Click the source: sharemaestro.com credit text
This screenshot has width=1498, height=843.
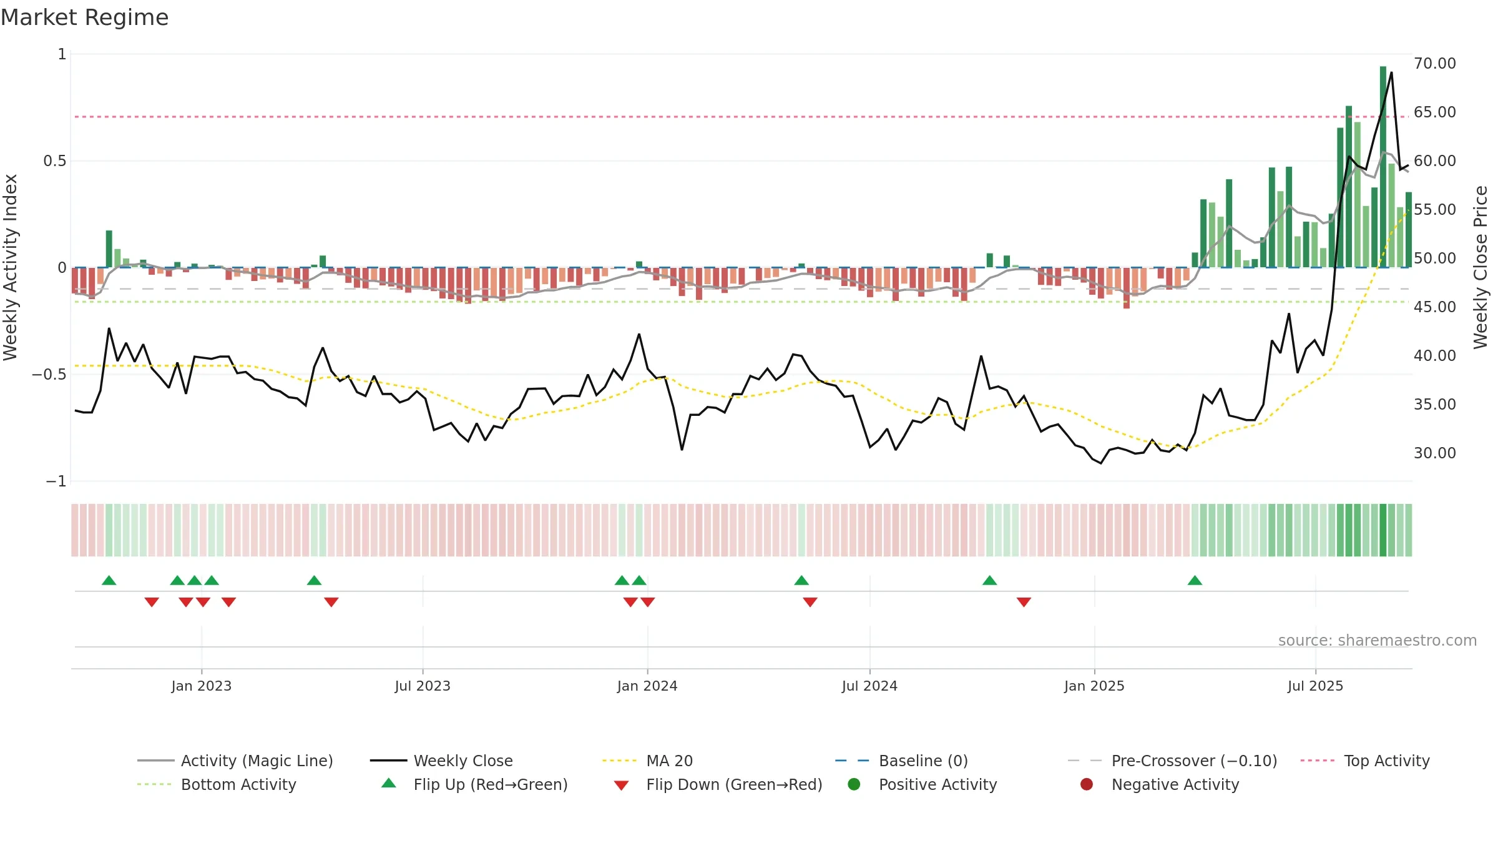(x=1378, y=640)
